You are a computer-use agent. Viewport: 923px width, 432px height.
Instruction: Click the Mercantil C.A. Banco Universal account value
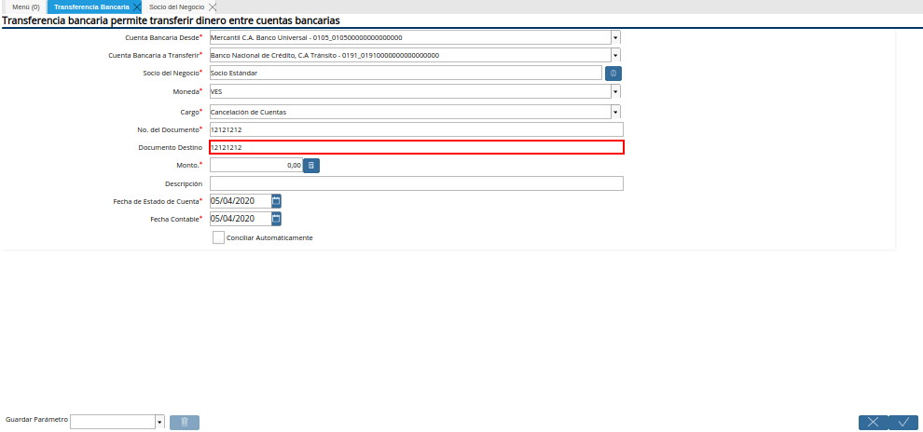[306, 37]
